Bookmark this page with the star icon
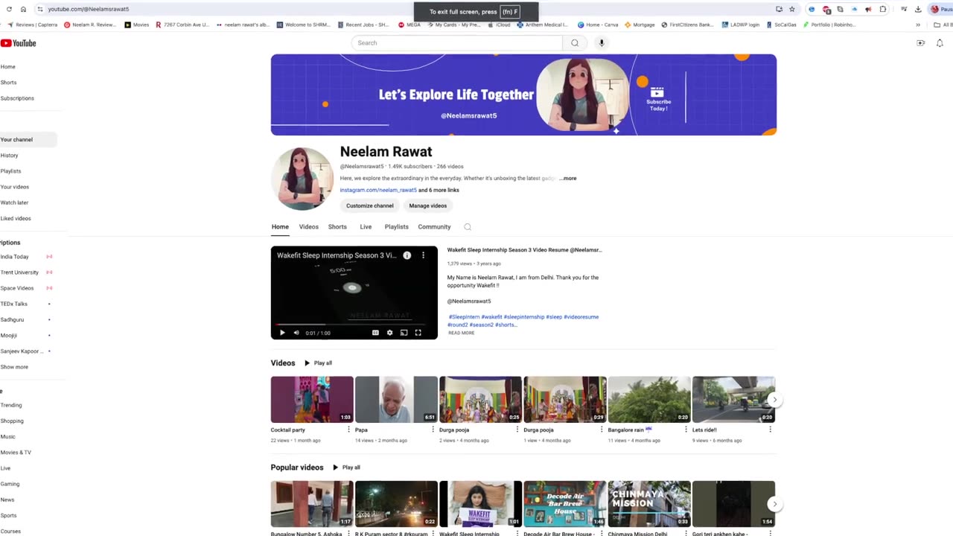This screenshot has width=953, height=536. [792, 9]
